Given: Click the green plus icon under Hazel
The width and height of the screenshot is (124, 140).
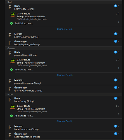Looking at the screenshot, I should (x=11, y=116).
